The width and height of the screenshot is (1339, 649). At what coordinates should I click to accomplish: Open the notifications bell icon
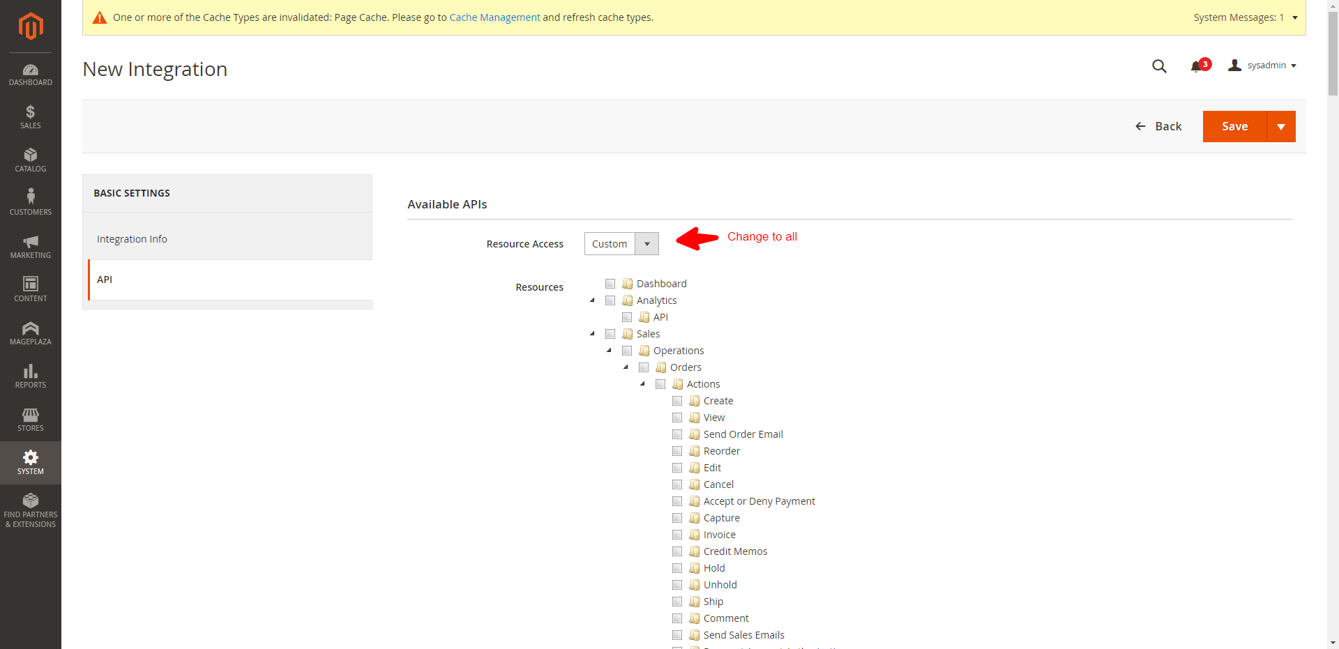(x=1197, y=66)
